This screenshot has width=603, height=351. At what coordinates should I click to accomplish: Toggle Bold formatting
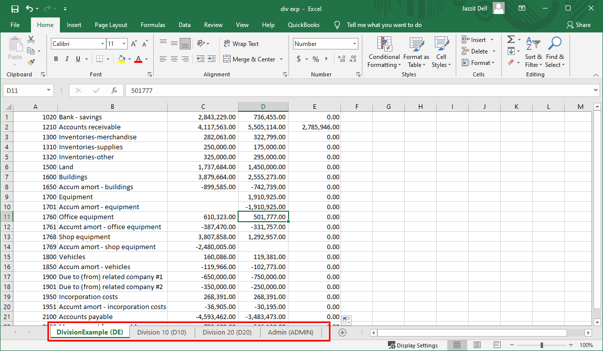click(x=56, y=59)
